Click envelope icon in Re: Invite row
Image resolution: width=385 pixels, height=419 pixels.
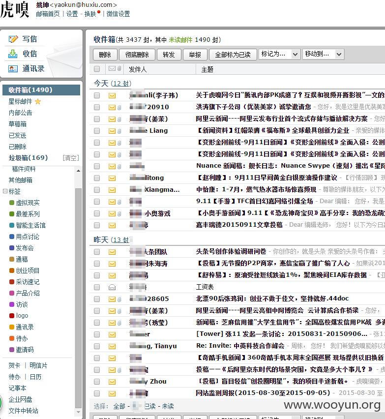click(x=112, y=347)
